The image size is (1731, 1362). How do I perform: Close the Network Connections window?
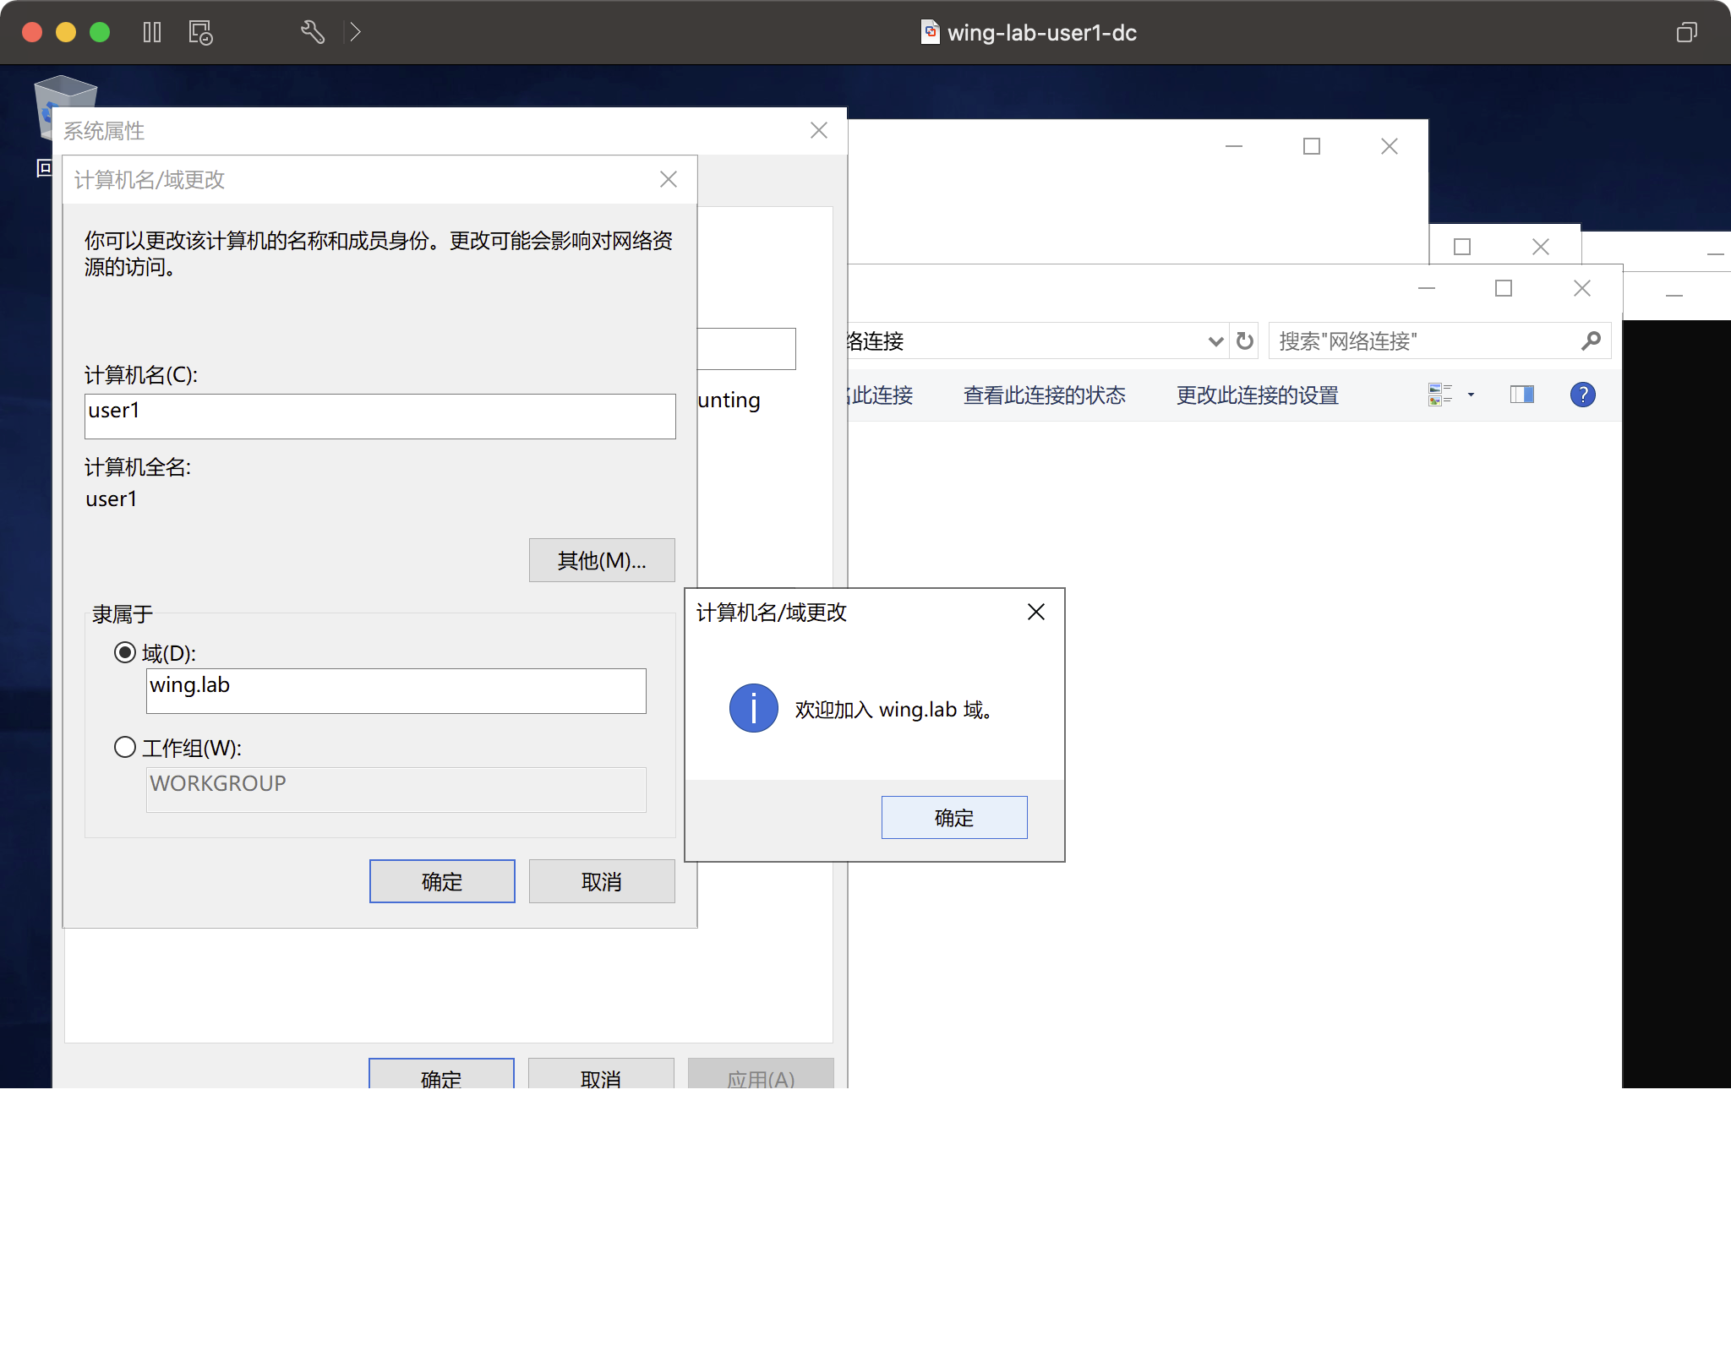pyautogui.click(x=1582, y=288)
